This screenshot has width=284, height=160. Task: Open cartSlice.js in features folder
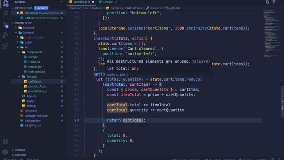click(35, 81)
